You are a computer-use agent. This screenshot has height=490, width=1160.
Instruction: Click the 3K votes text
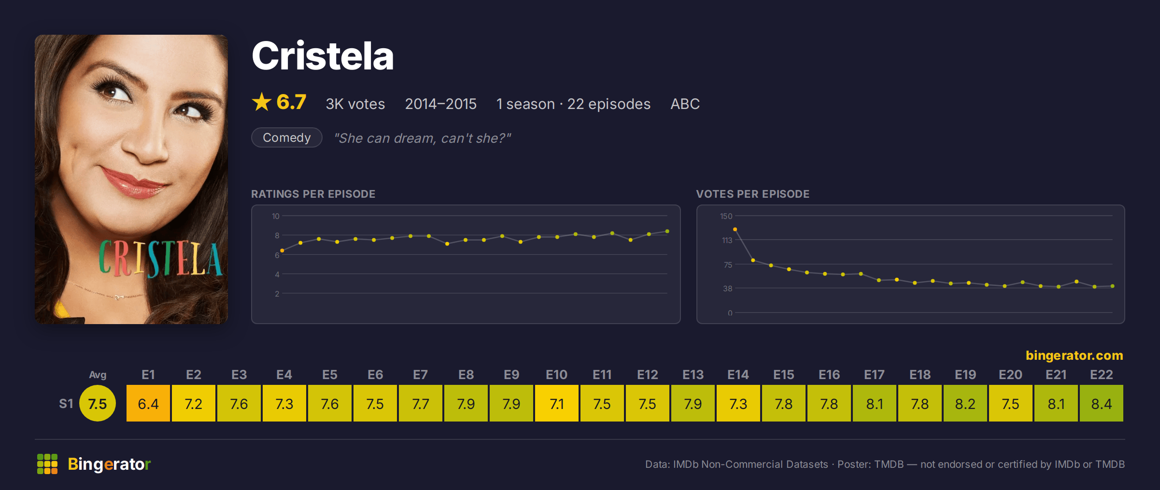355,104
